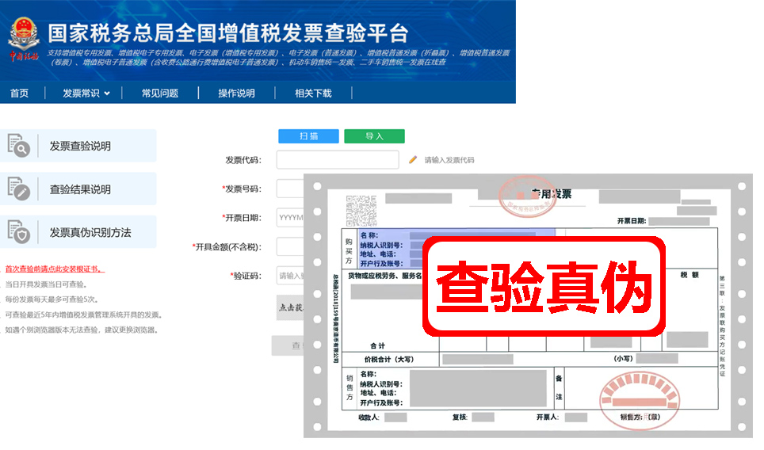
Task: Focus the 发票代码 input field
Action: coord(338,160)
